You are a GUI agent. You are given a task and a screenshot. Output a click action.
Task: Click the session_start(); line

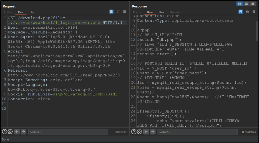[157, 54]
